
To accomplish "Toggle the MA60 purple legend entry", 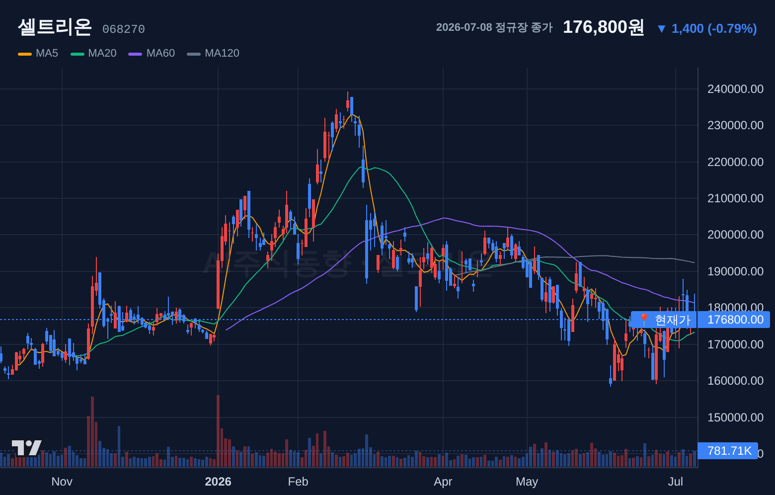I will click(x=152, y=53).
